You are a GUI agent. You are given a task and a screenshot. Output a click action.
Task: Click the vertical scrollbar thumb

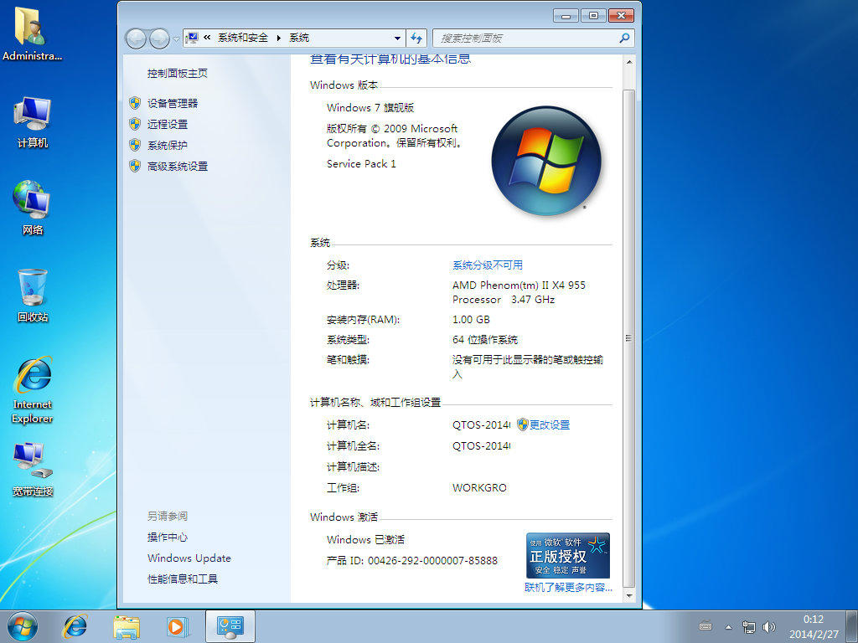629,338
